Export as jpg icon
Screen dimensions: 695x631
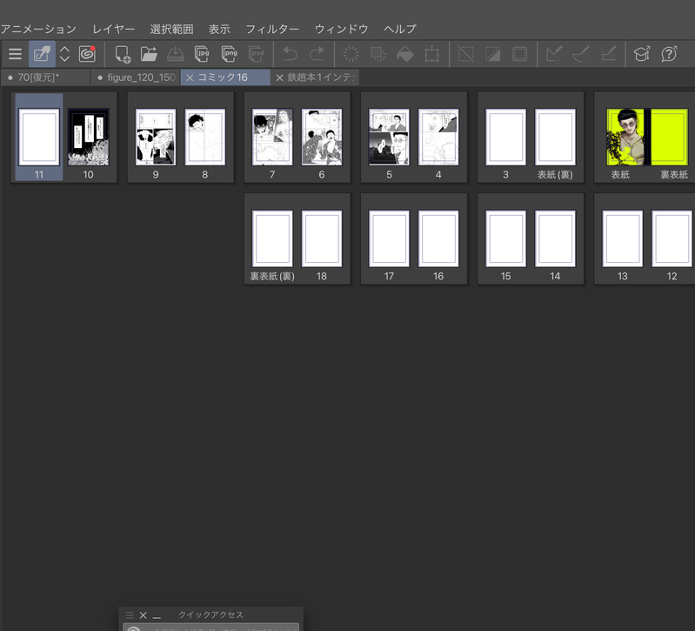202,54
